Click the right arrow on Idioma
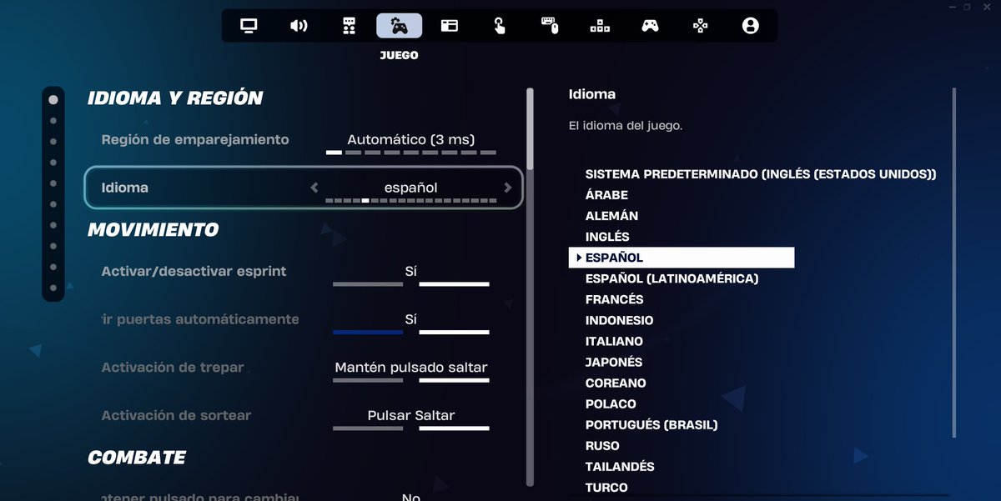 pyautogui.click(x=508, y=188)
